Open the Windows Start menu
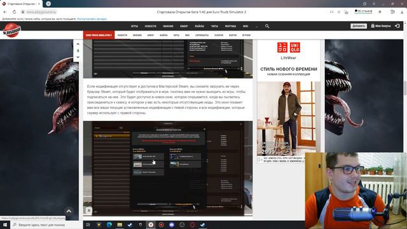This screenshot has height=229, width=407. coord(5,225)
